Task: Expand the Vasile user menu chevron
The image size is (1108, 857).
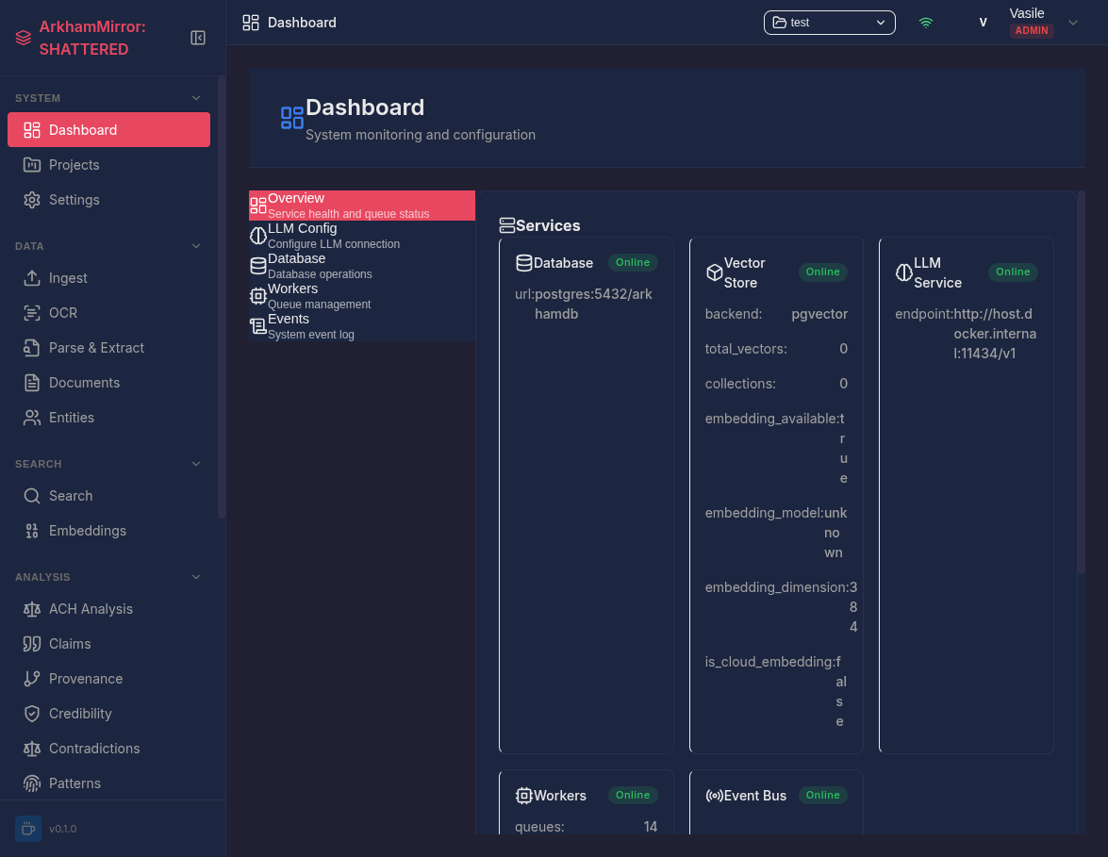Action: 1073,23
